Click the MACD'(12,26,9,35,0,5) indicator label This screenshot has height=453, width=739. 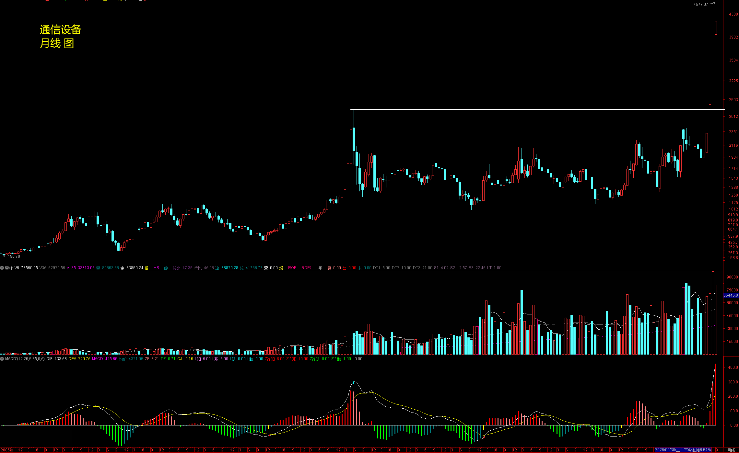[x=25, y=359]
